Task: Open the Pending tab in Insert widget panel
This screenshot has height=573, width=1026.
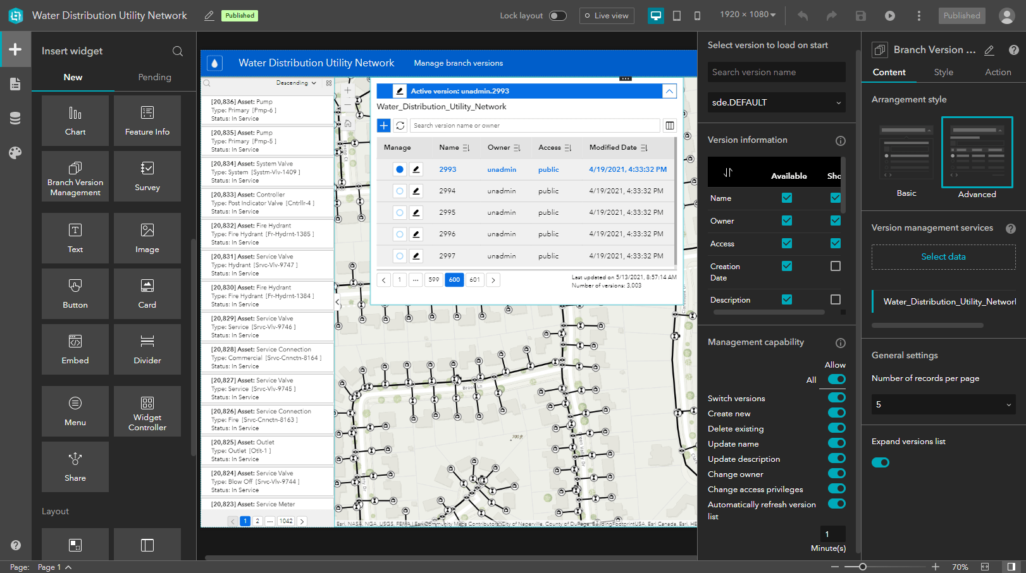Action: [154, 77]
